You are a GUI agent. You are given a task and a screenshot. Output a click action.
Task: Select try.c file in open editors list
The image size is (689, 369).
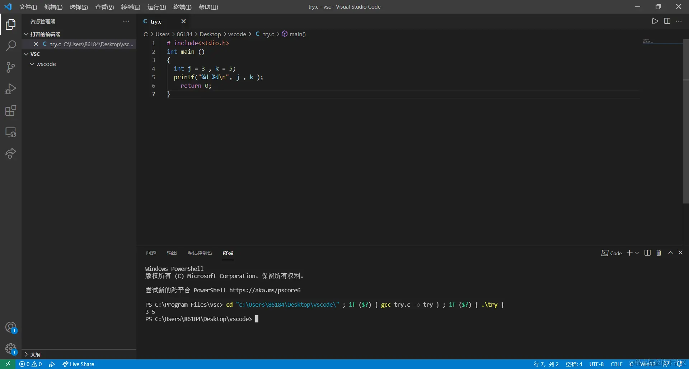click(x=79, y=44)
